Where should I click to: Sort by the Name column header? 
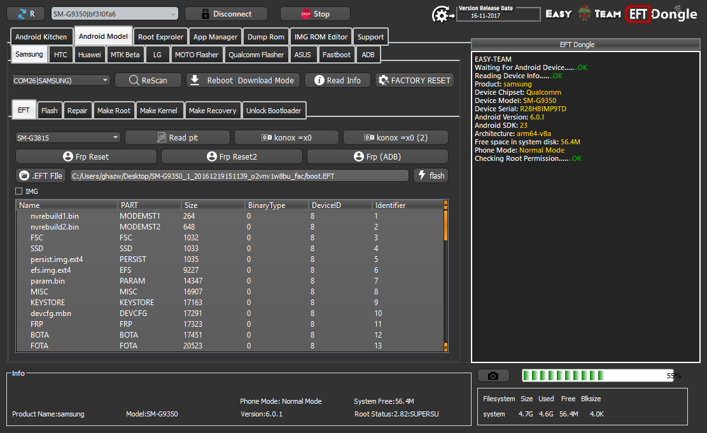67,205
